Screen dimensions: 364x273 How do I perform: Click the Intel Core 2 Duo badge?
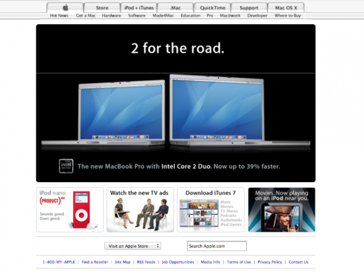point(66,166)
